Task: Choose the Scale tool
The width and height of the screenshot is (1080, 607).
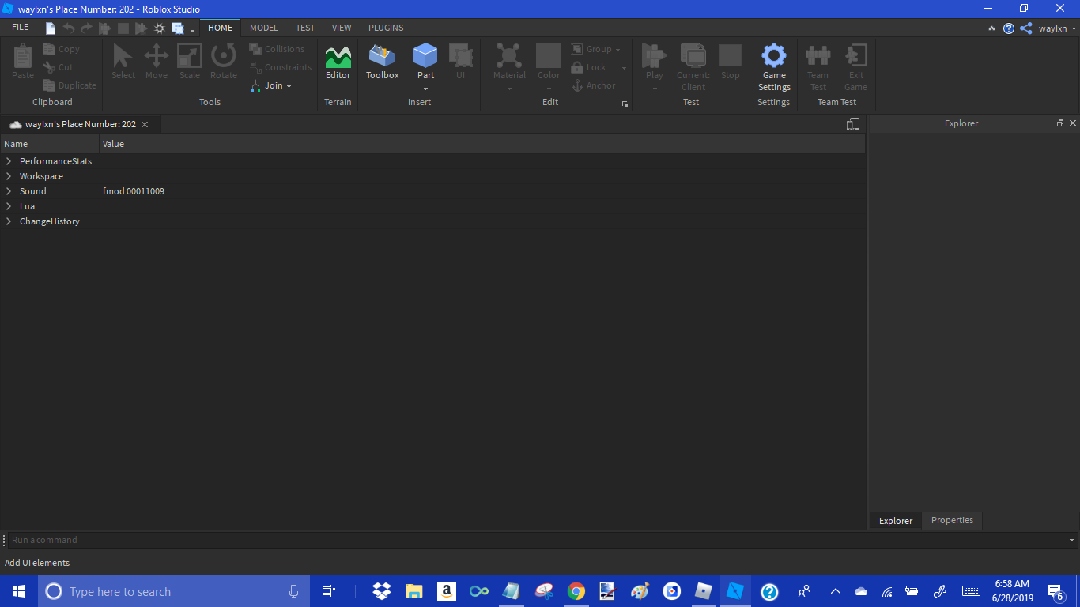Action: (190, 62)
